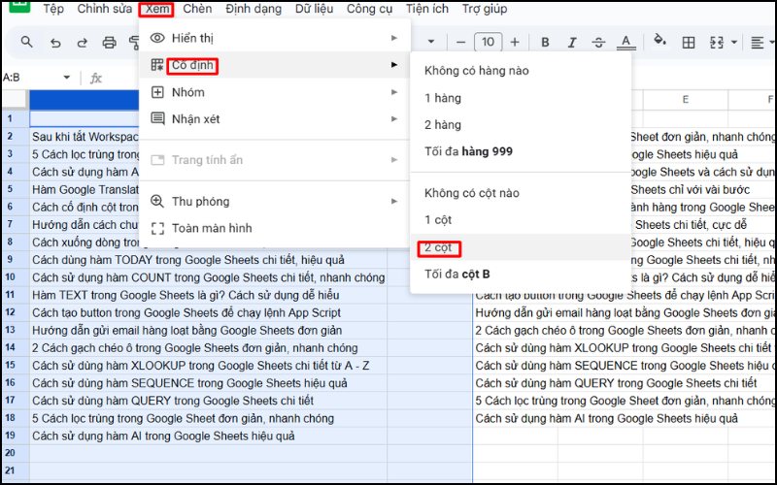Click the zoom icon beside Thu phóng
The height and width of the screenshot is (485, 777).
click(157, 201)
